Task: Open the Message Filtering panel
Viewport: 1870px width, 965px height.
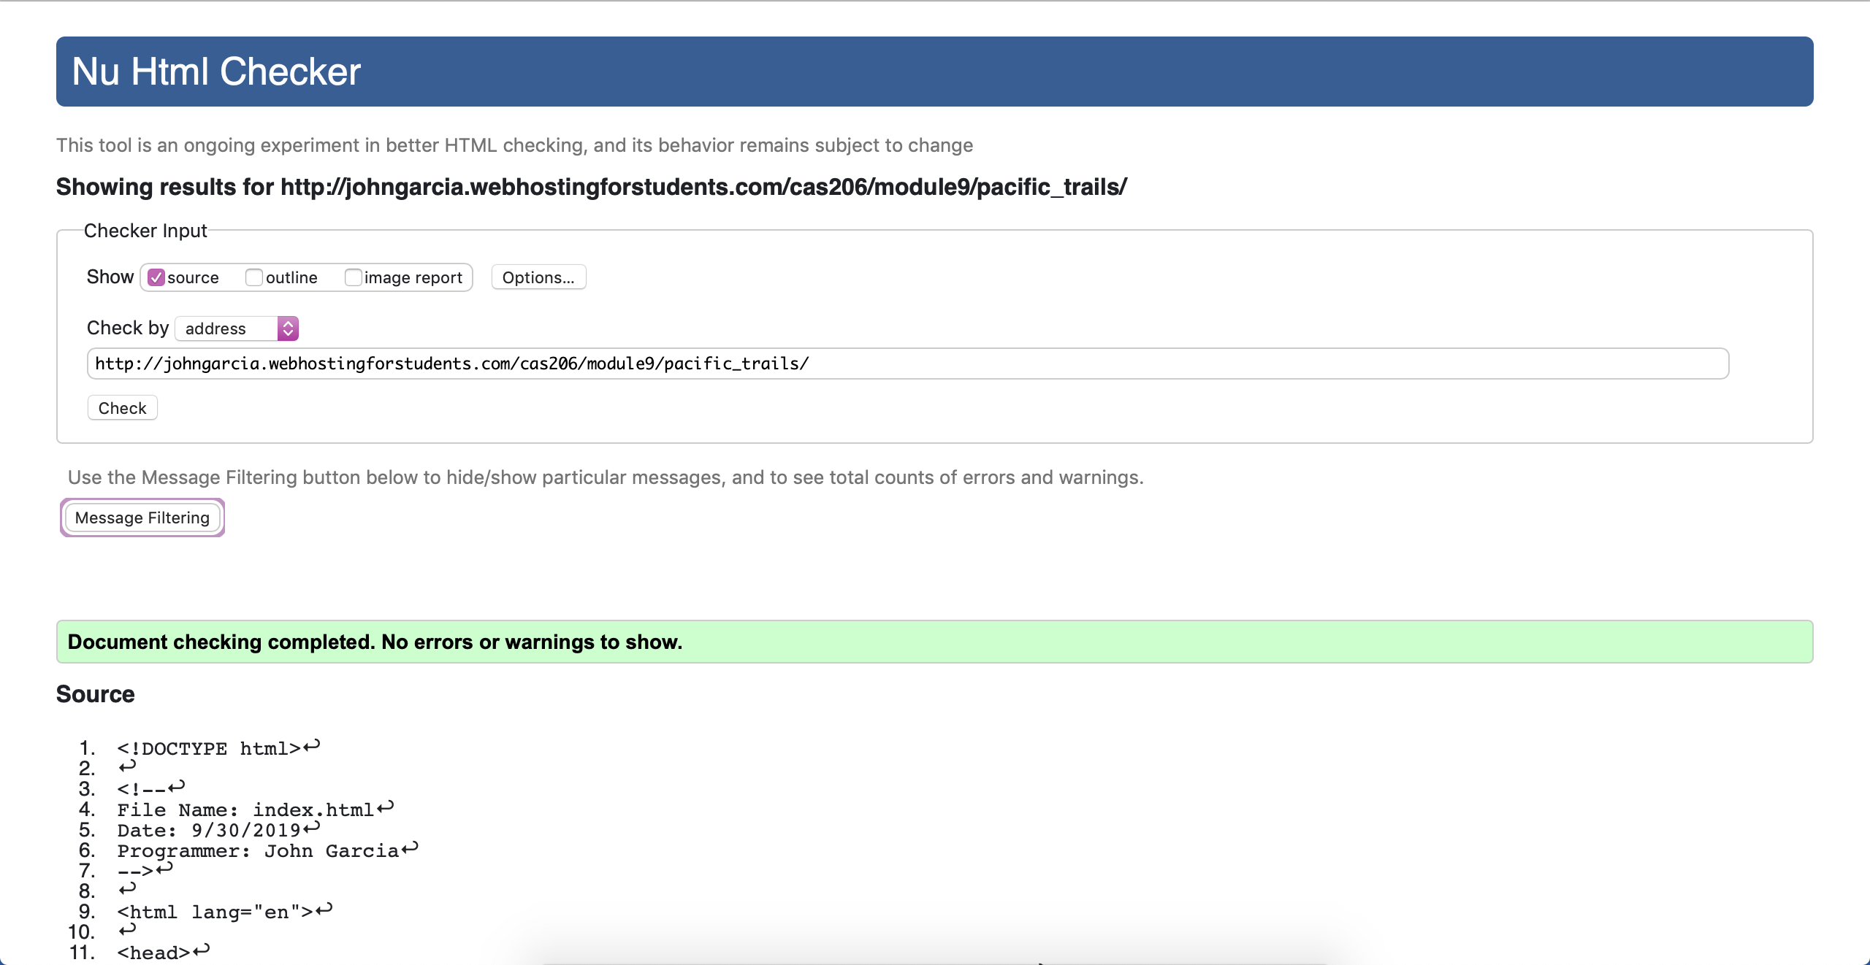Action: point(142,518)
